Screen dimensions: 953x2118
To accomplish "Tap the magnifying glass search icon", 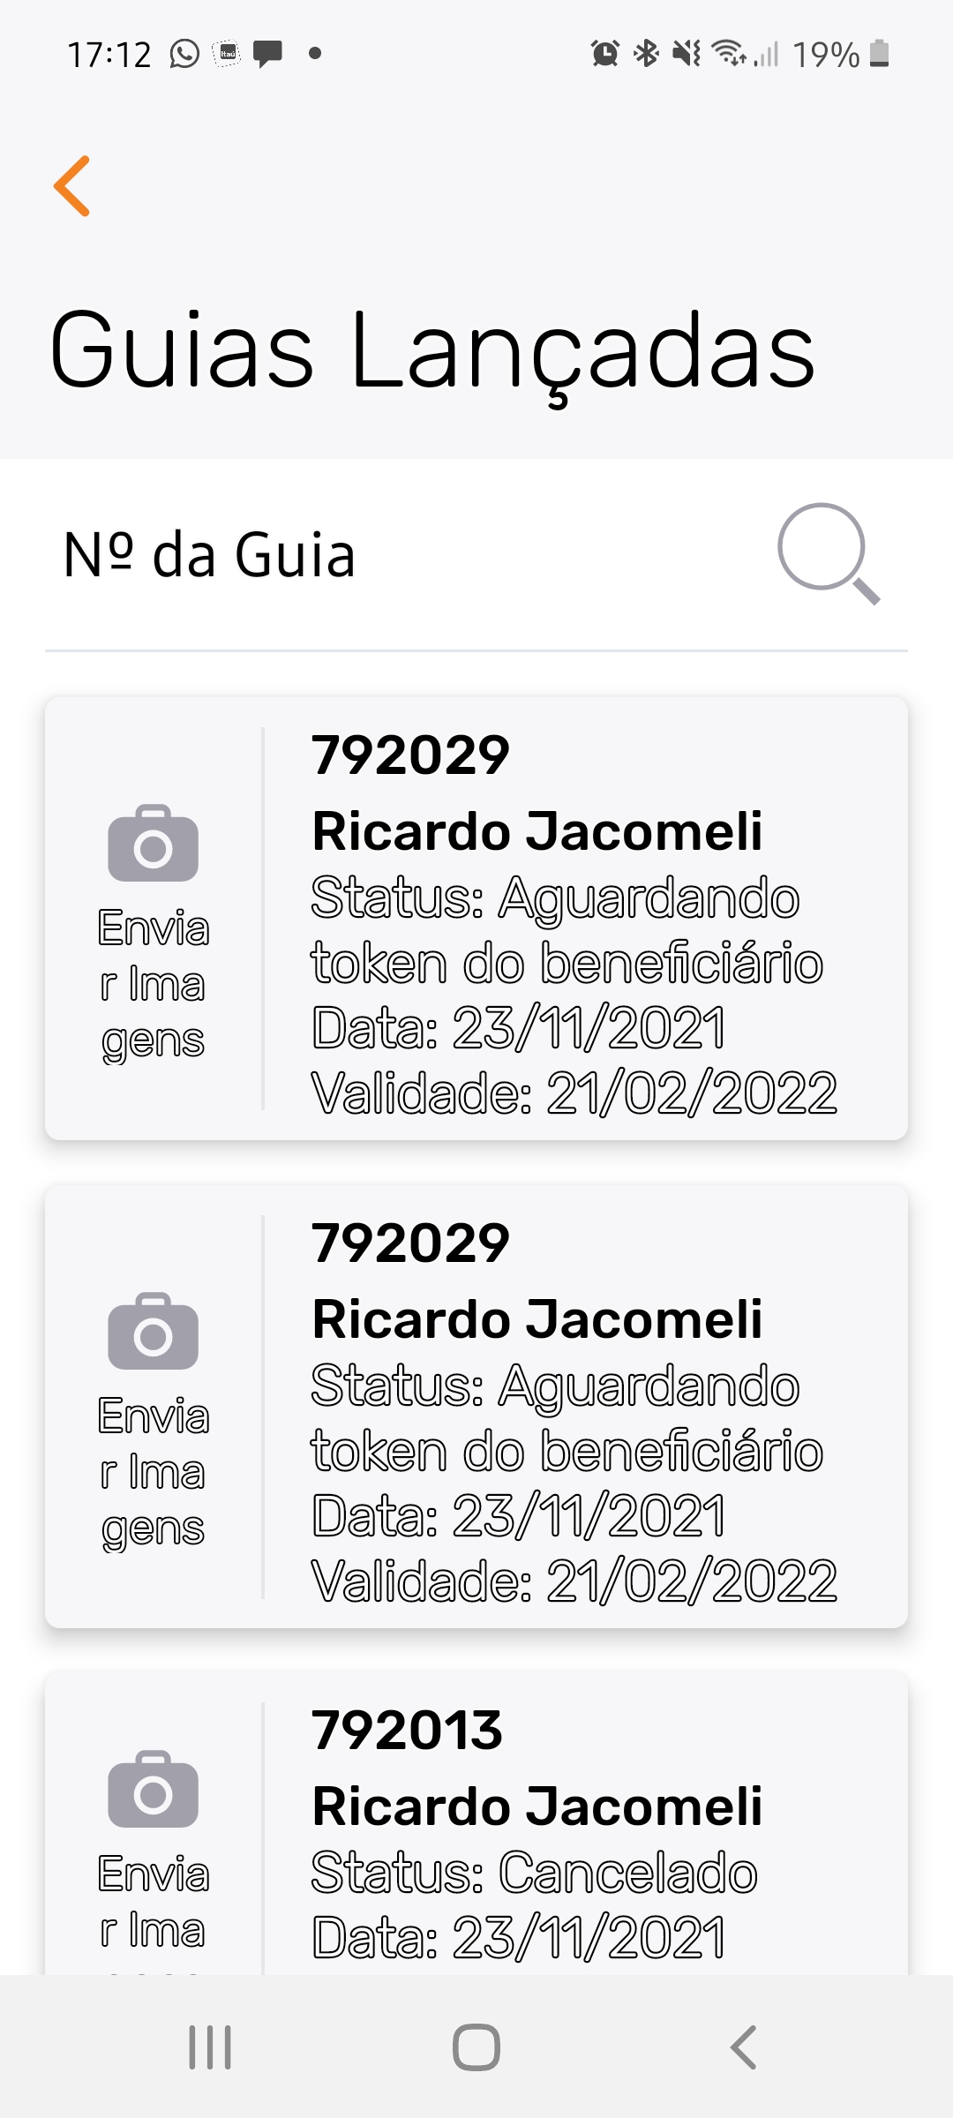I will 828,553.
